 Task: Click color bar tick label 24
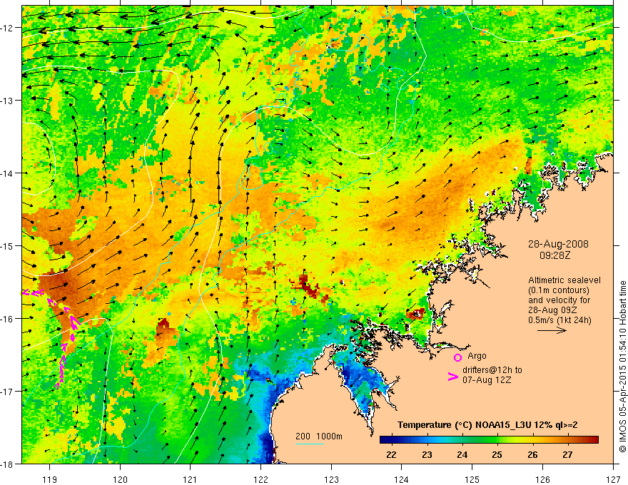(x=462, y=455)
